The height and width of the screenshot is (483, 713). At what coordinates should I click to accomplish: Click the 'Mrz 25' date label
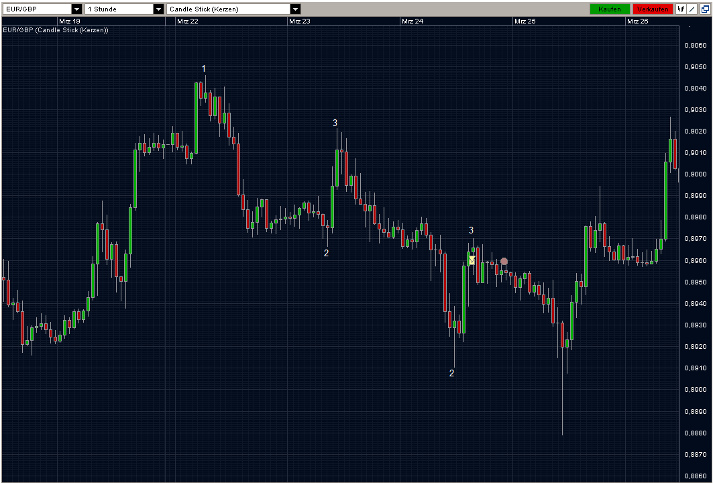click(x=525, y=21)
